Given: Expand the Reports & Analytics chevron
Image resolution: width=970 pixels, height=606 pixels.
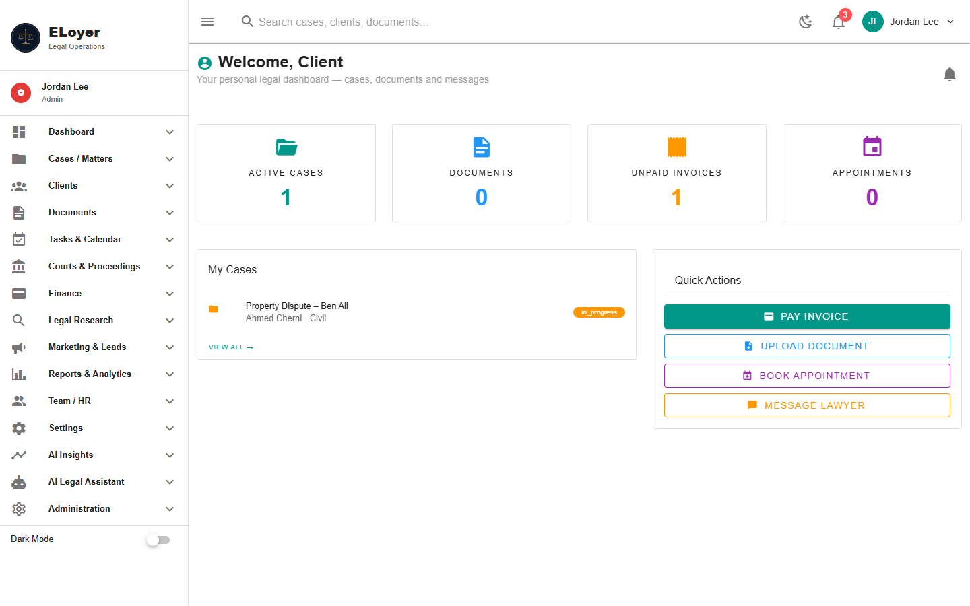Looking at the screenshot, I should point(170,374).
